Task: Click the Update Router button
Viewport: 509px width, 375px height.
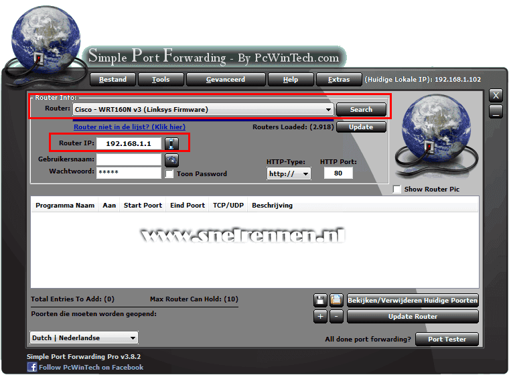Action: coord(413,316)
